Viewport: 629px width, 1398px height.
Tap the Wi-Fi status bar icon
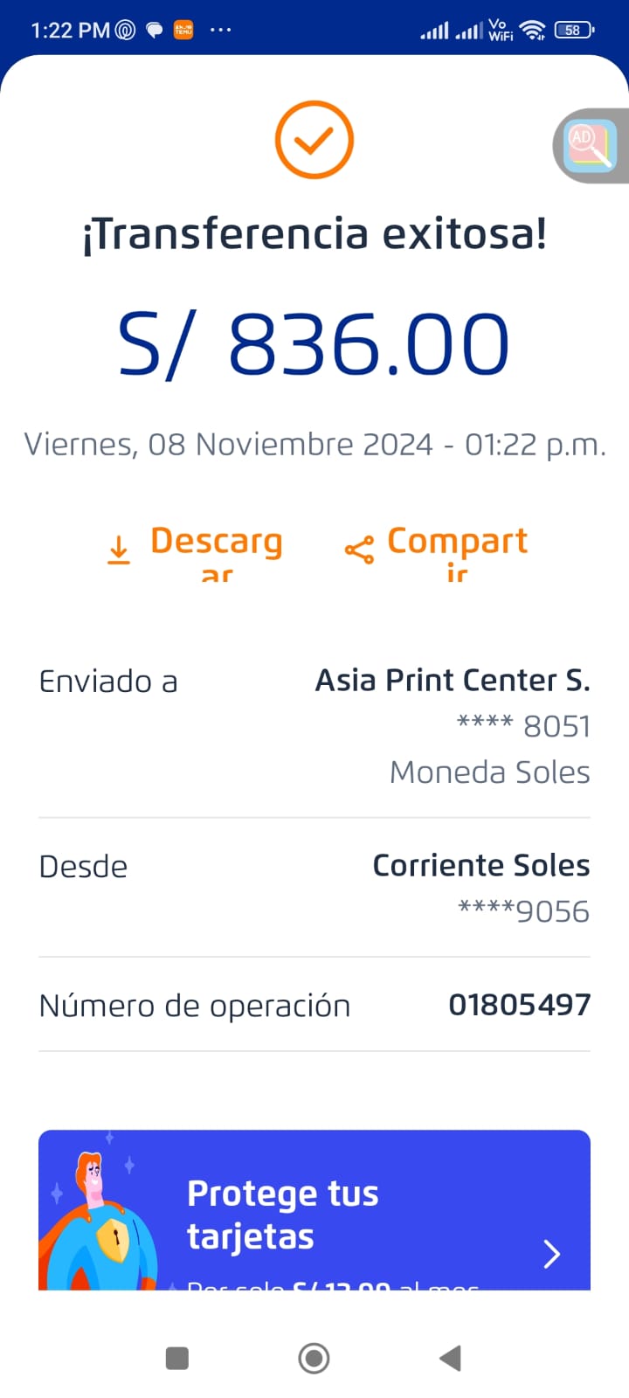coord(531,31)
